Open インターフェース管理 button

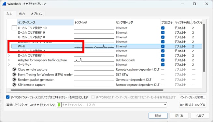point(192,97)
